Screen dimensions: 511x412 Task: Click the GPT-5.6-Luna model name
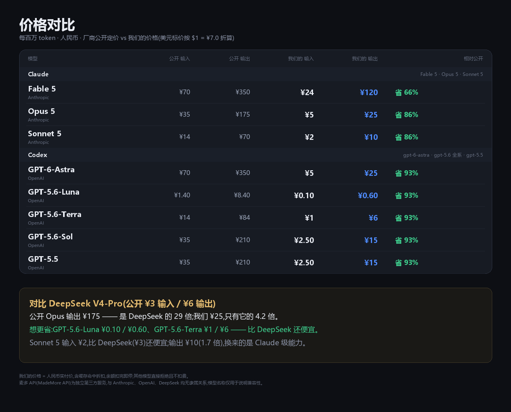click(53, 192)
